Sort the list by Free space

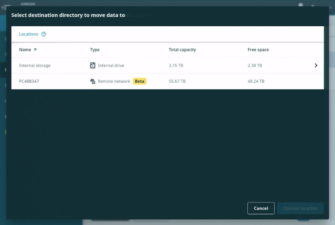(258, 50)
